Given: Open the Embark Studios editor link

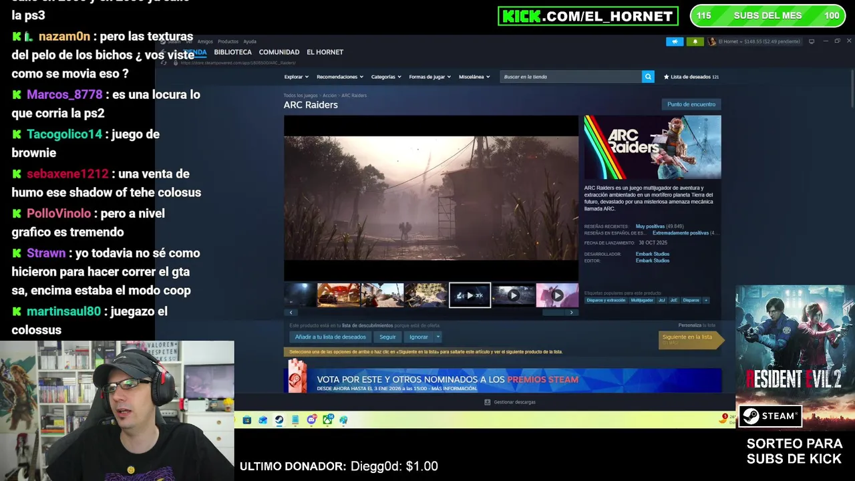Looking at the screenshot, I should tap(653, 261).
